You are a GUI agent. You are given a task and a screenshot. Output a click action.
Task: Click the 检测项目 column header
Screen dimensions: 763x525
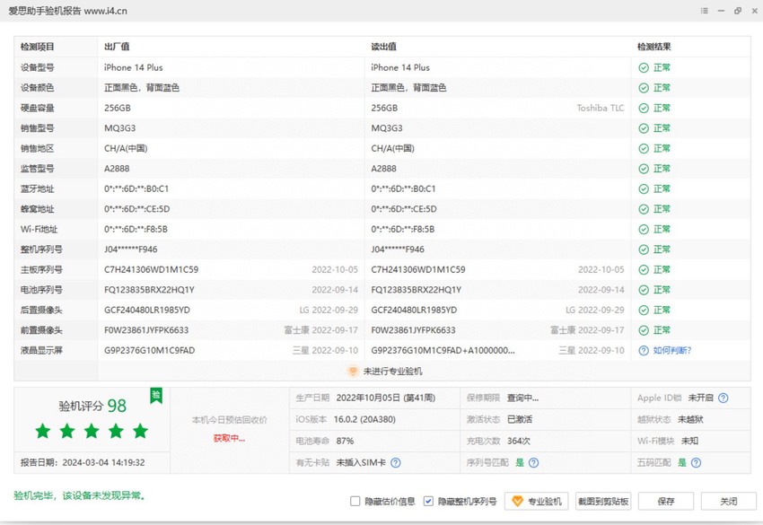[x=37, y=47]
